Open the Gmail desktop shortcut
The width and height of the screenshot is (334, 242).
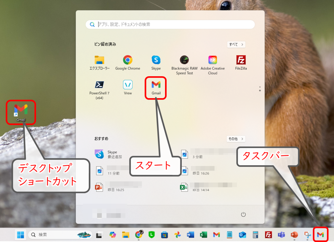tap(21, 112)
